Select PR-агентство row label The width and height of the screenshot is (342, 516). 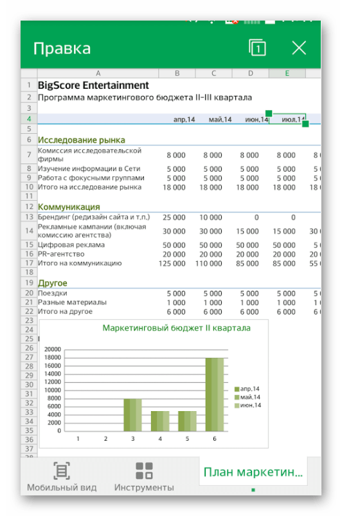pos(61,253)
